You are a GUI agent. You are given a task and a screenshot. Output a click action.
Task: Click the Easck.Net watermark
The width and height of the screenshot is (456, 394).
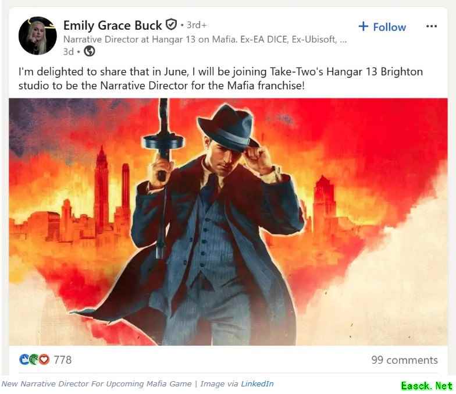(x=427, y=386)
